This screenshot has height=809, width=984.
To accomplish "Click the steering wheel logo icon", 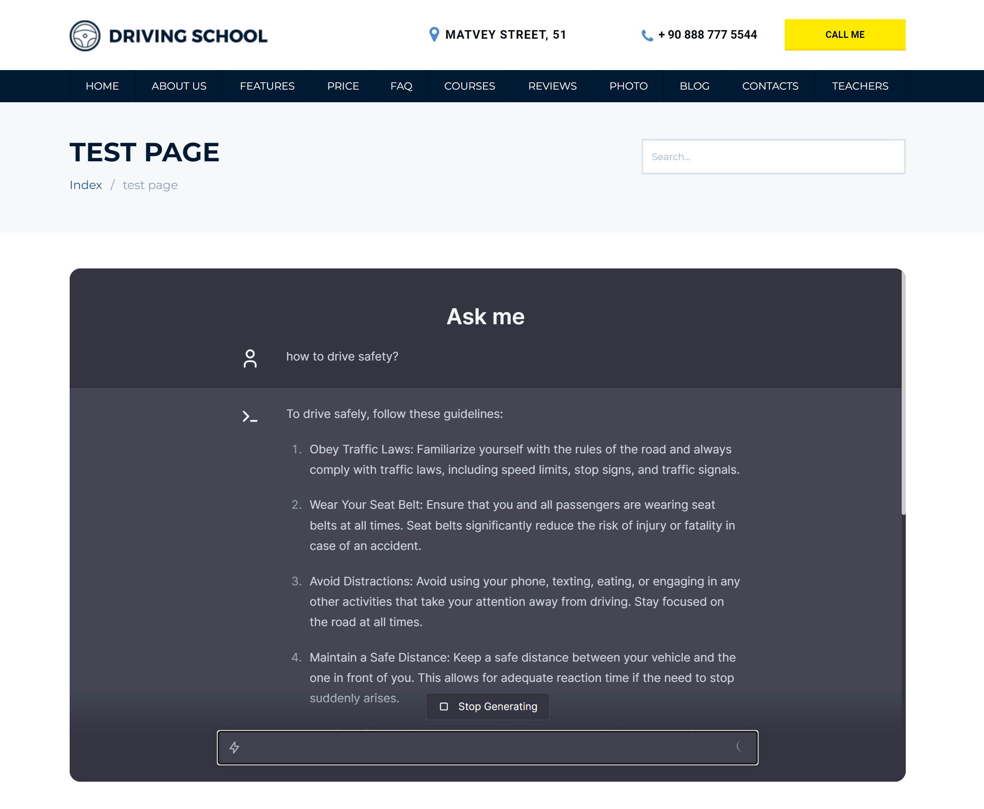I will pyautogui.click(x=85, y=36).
